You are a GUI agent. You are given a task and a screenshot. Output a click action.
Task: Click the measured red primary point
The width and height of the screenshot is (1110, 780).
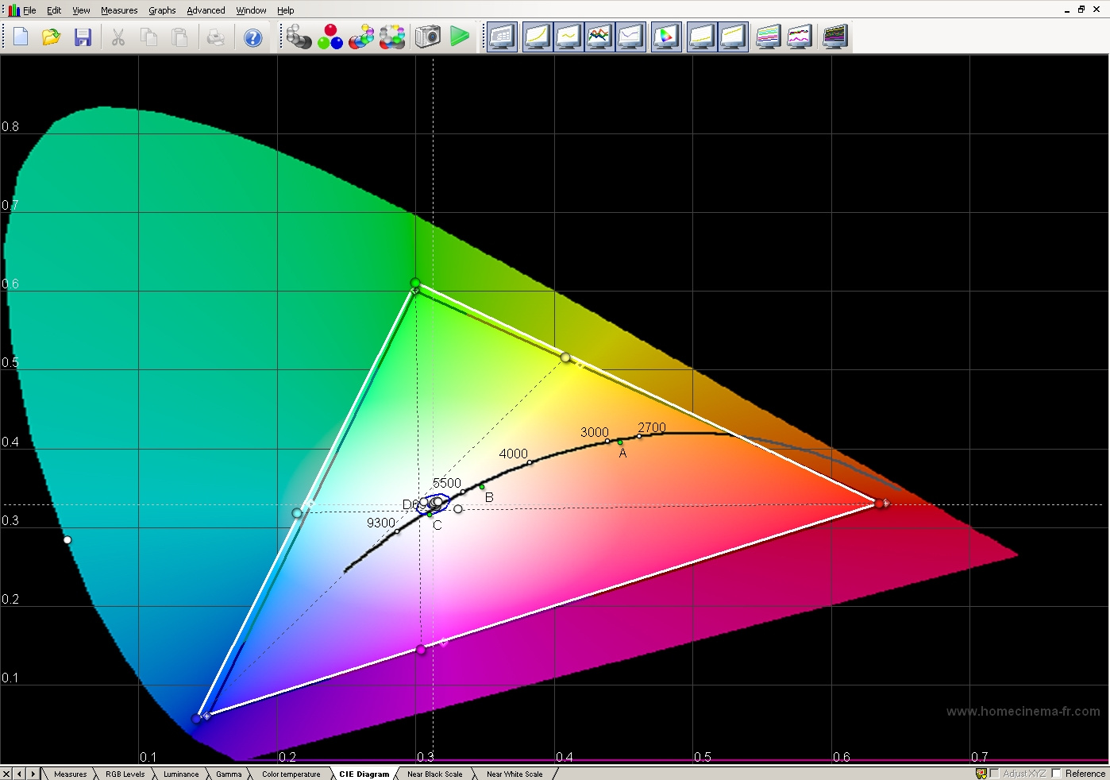(x=879, y=504)
